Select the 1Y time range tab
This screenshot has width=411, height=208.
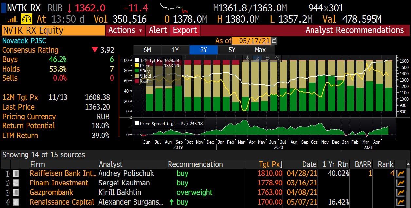click(x=175, y=50)
